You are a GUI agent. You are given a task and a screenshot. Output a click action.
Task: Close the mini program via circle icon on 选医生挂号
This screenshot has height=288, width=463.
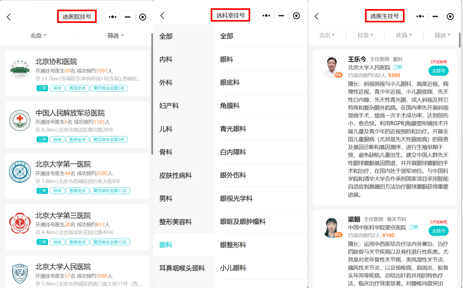(x=450, y=16)
